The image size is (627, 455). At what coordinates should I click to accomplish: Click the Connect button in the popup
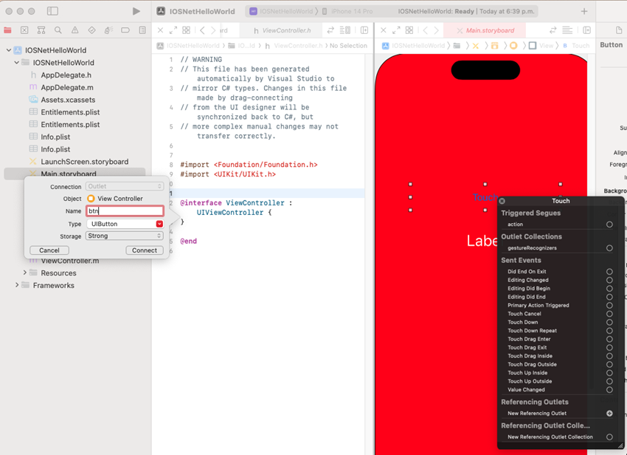click(144, 250)
